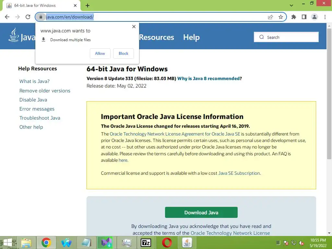The width and height of the screenshot is (332, 249).
Task: Open the Java SE Subscription link
Action: (x=239, y=173)
